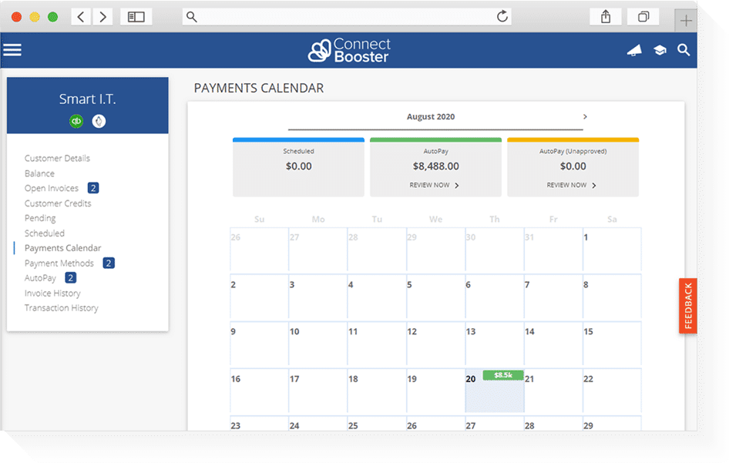Open Balance in sidebar
Viewport: 729px width, 463px height.
39,173
